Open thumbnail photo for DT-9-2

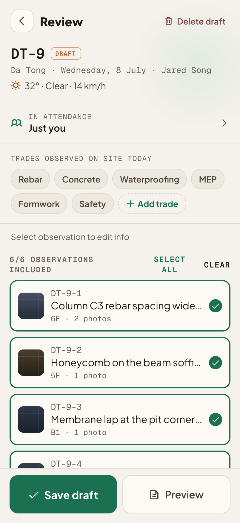pos(31,363)
